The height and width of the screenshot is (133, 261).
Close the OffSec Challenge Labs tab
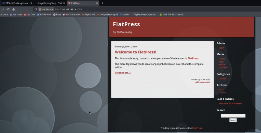(31, 3)
